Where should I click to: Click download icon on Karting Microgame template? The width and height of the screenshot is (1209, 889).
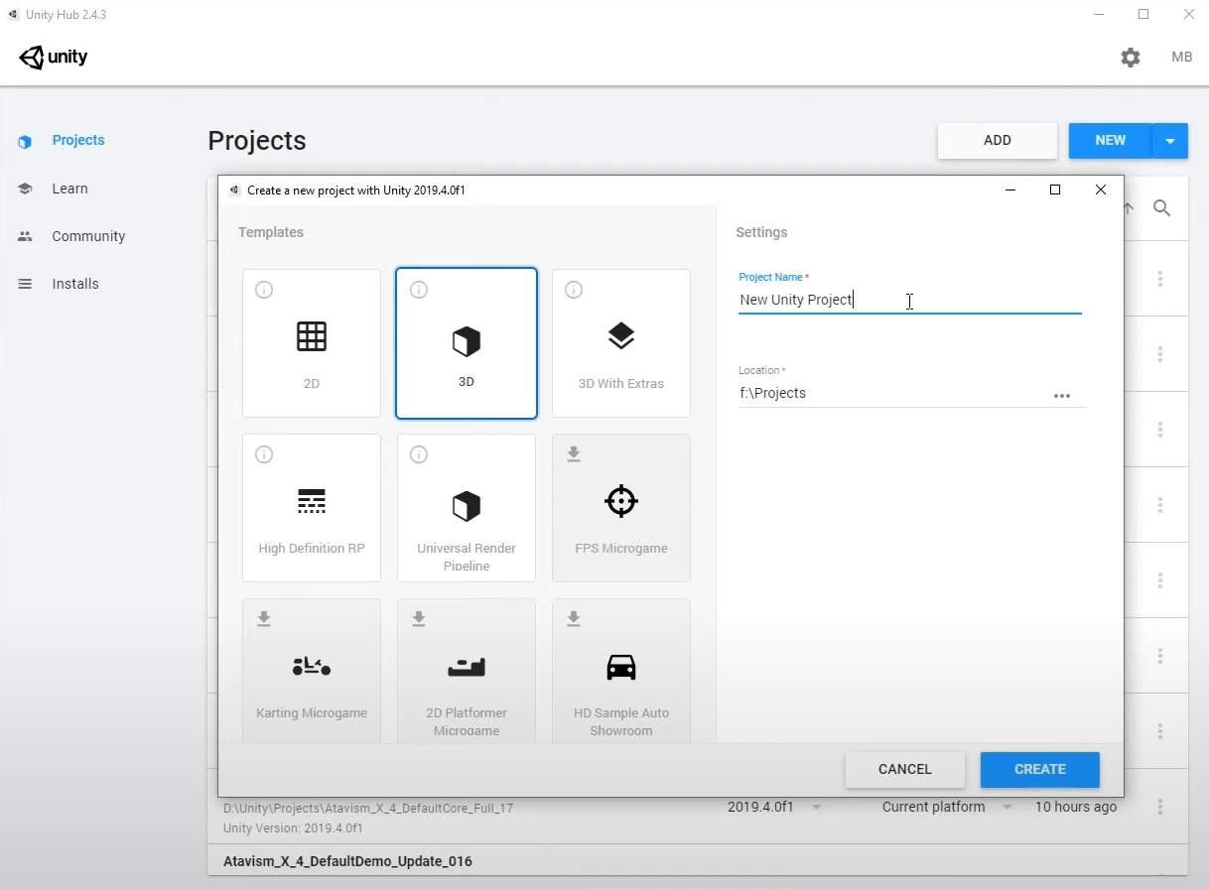[264, 619]
